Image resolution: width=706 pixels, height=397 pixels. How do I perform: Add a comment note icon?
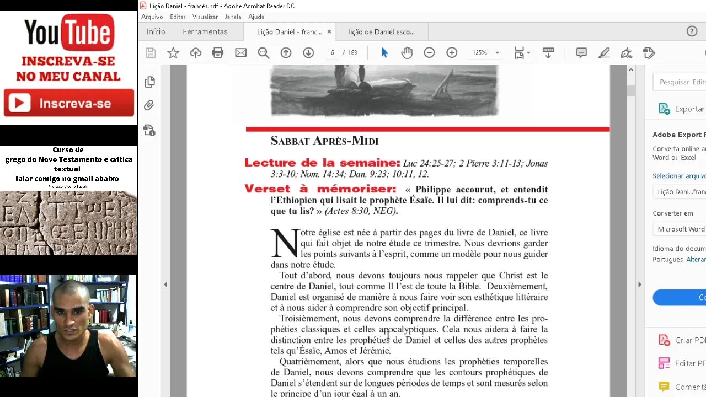pos(581,53)
